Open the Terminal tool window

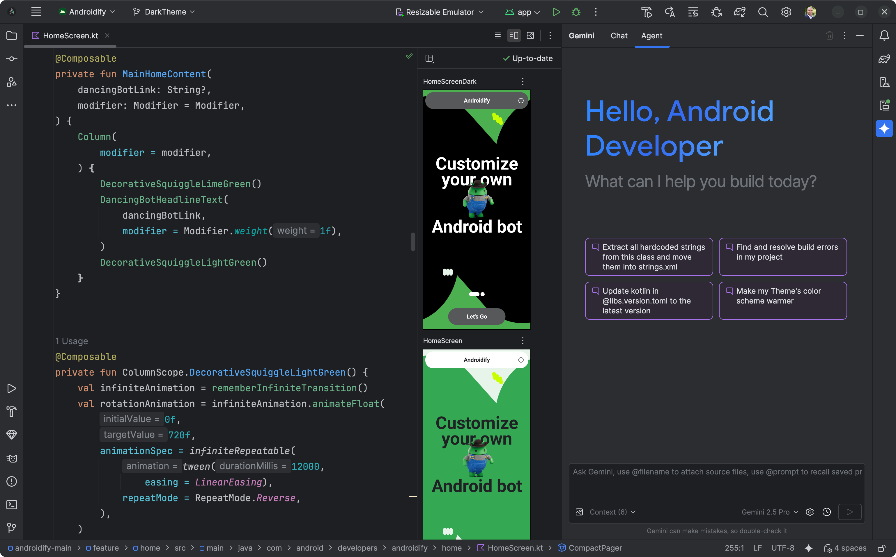(x=11, y=505)
